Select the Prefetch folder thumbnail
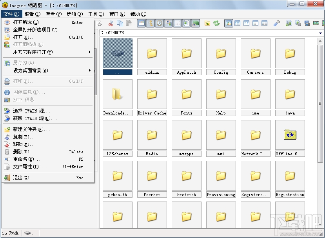This screenshot has height=238, width=325. (x=186, y=176)
